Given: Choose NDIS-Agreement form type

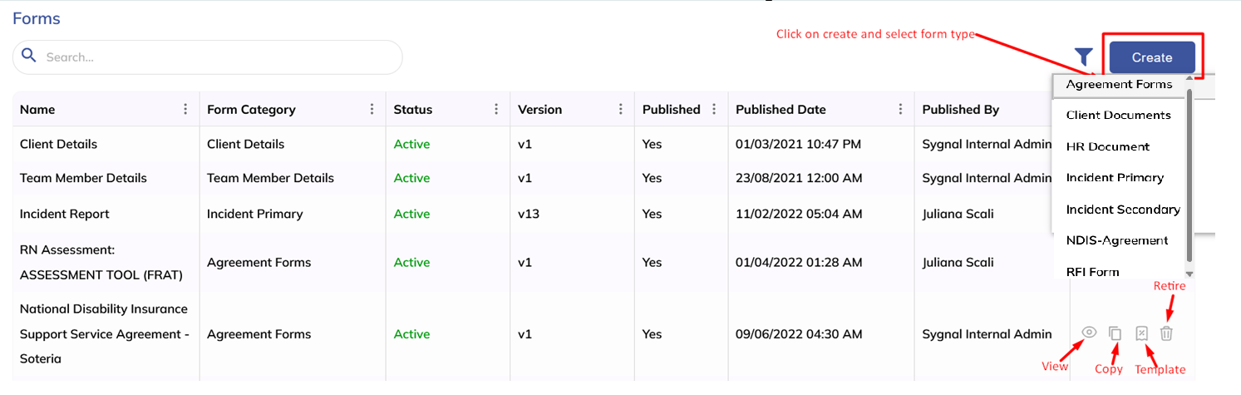Looking at the screenshot, I should (1116, 240).
